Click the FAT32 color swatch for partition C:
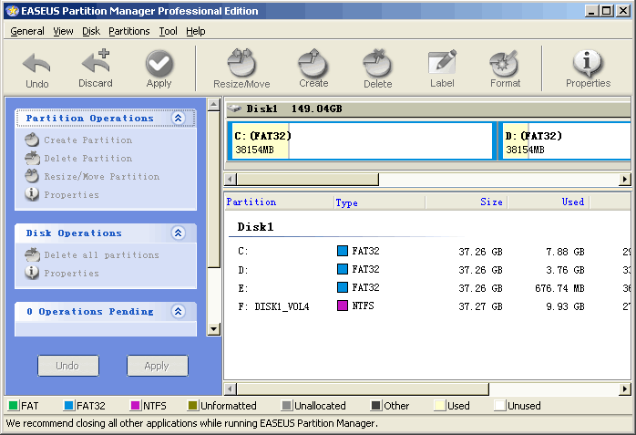 tap(343, 251)
